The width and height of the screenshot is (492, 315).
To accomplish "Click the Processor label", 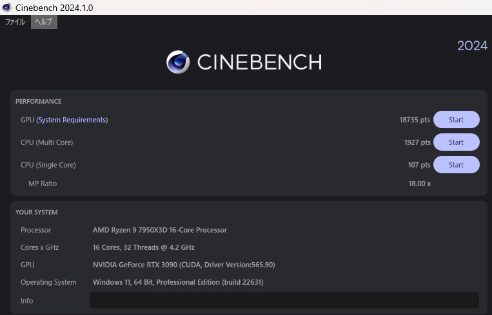I will click(x=35, y=230).
